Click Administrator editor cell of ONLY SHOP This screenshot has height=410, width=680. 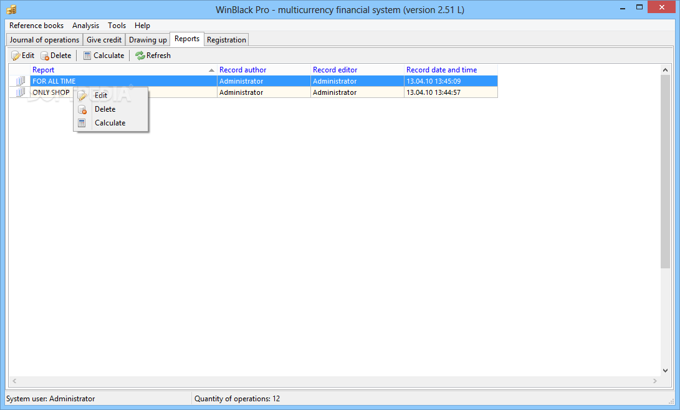click(357, 92)
